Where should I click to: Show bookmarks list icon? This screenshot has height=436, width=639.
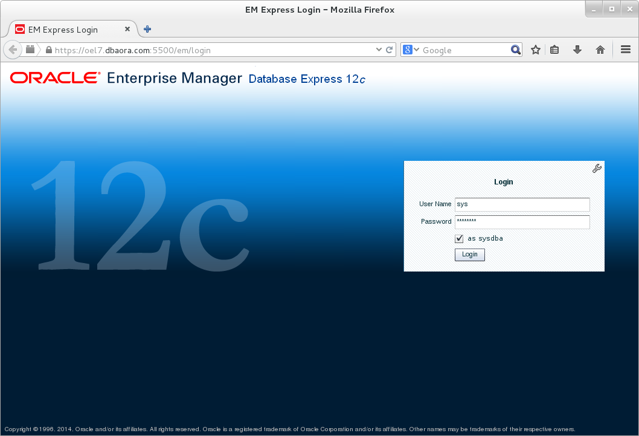pos(554,50)
